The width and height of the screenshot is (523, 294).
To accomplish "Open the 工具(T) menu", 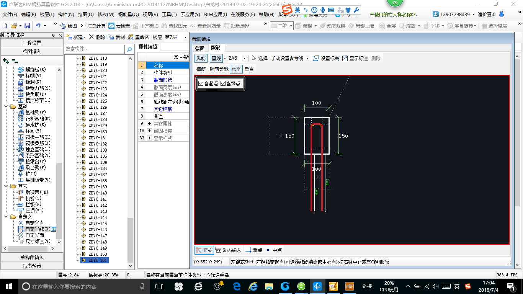I will coord(169,14).
